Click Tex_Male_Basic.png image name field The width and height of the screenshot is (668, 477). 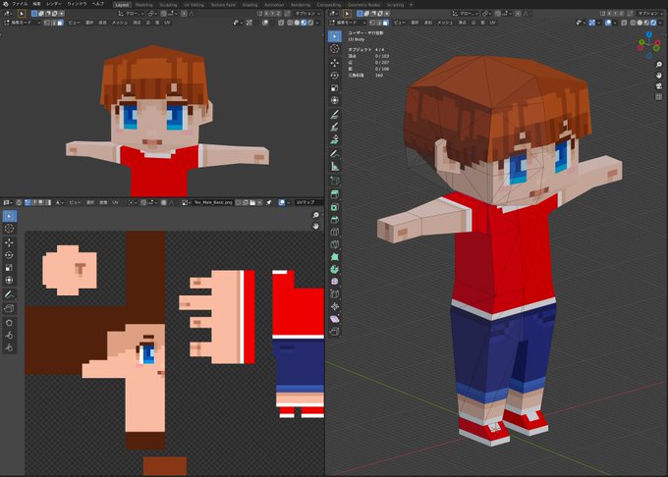[x=213, y=202]
